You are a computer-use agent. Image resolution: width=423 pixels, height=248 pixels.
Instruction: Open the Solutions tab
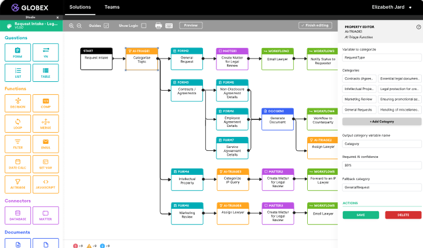point(80,8)
